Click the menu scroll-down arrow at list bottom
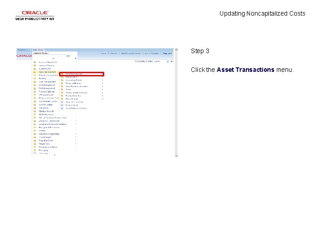 tap(55, 155)
